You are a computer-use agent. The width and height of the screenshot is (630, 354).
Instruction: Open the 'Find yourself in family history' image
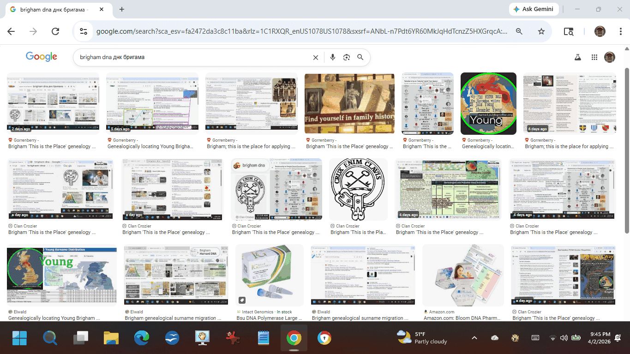pos(349,103)
